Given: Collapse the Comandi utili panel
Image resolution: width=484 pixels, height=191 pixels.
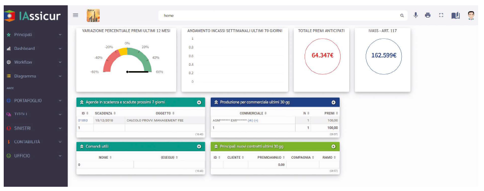Looking at the screenshot, I should tap(82, 146).
